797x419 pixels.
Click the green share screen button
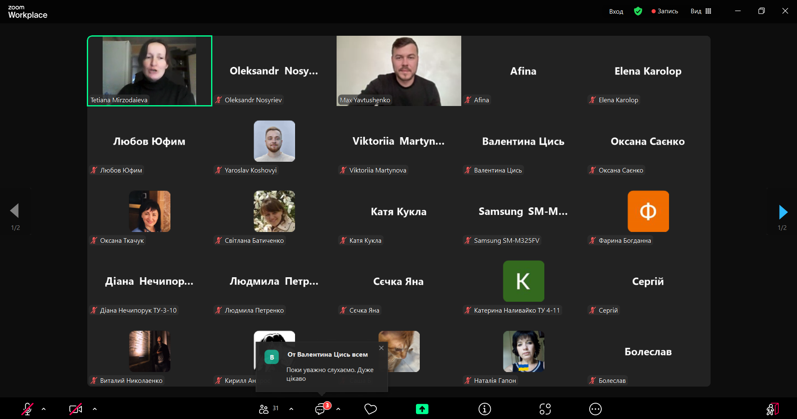click(422, 409)
